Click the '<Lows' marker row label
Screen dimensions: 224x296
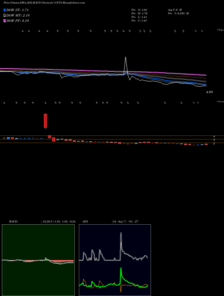(220, 101)
